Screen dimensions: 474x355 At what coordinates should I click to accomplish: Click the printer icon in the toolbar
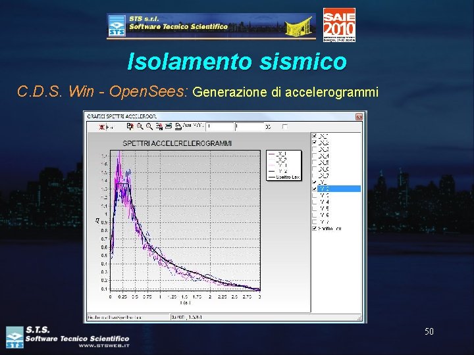(x=169, y=126)
